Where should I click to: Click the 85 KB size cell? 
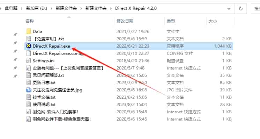[226, 82]
